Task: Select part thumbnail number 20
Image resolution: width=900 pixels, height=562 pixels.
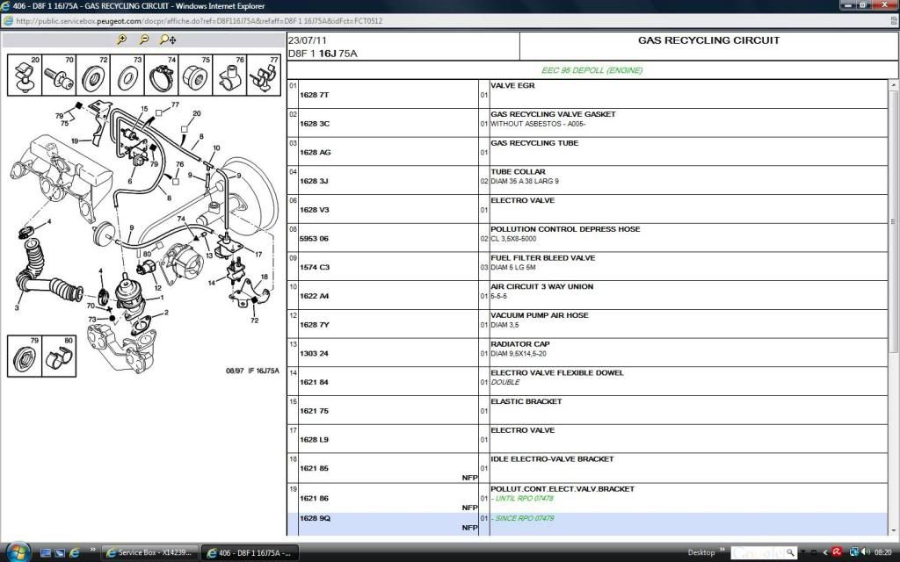Action: click(x=25, y=75)
